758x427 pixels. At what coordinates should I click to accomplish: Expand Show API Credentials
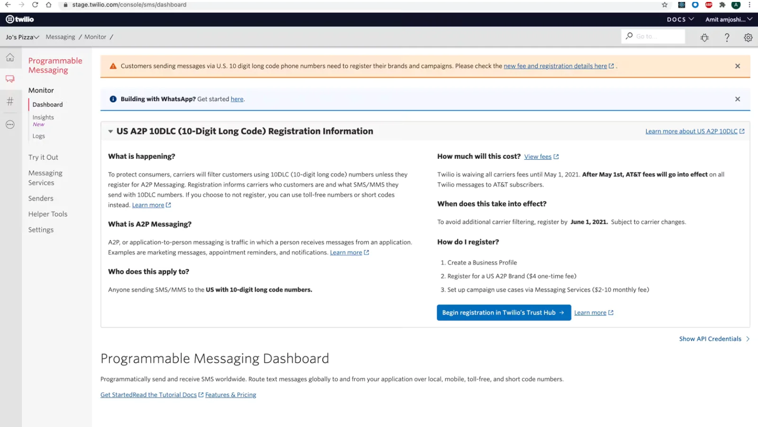point(714,339)
